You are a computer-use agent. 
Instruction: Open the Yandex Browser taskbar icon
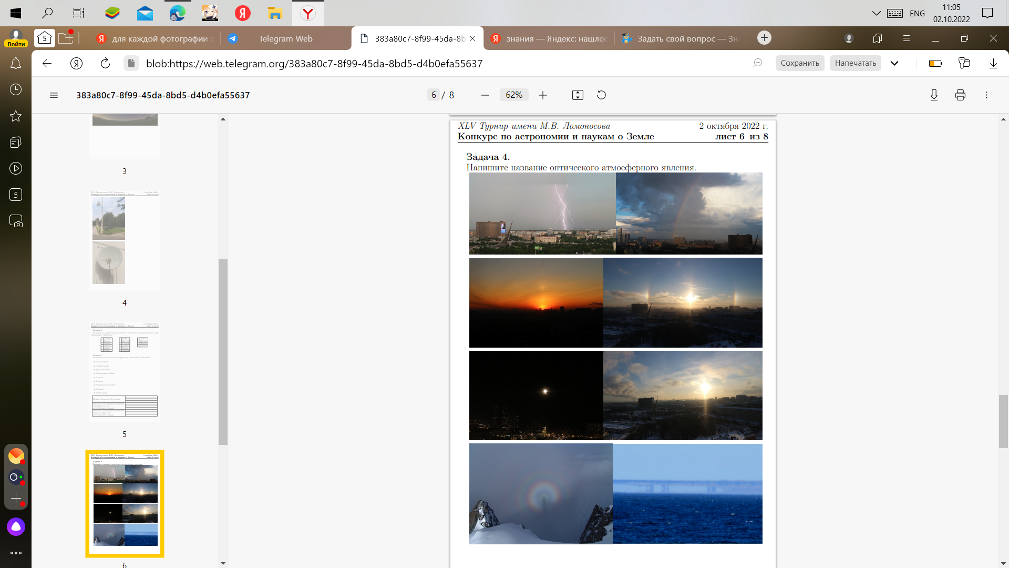click(x=308, y=13)
